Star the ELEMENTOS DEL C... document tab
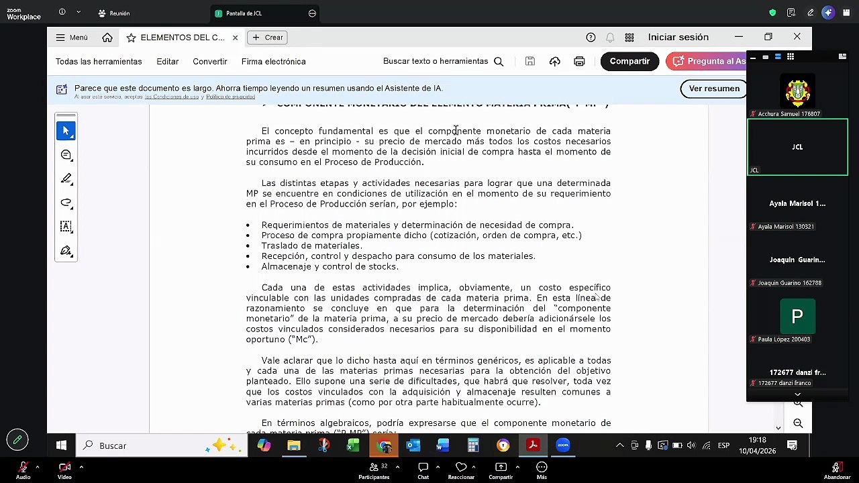This screenshot has width=859, height=483. click(131, 38)
